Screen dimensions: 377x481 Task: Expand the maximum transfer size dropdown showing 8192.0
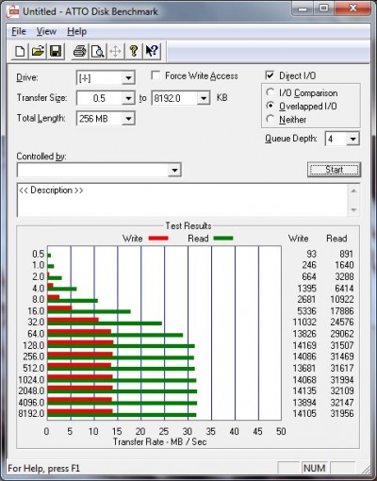pyautogui.click(x=204, y=98)
